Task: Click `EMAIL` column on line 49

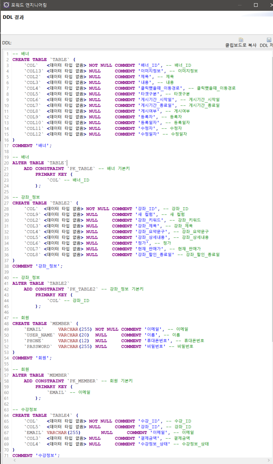Action: pyautogui.click(x=34, y=329)
